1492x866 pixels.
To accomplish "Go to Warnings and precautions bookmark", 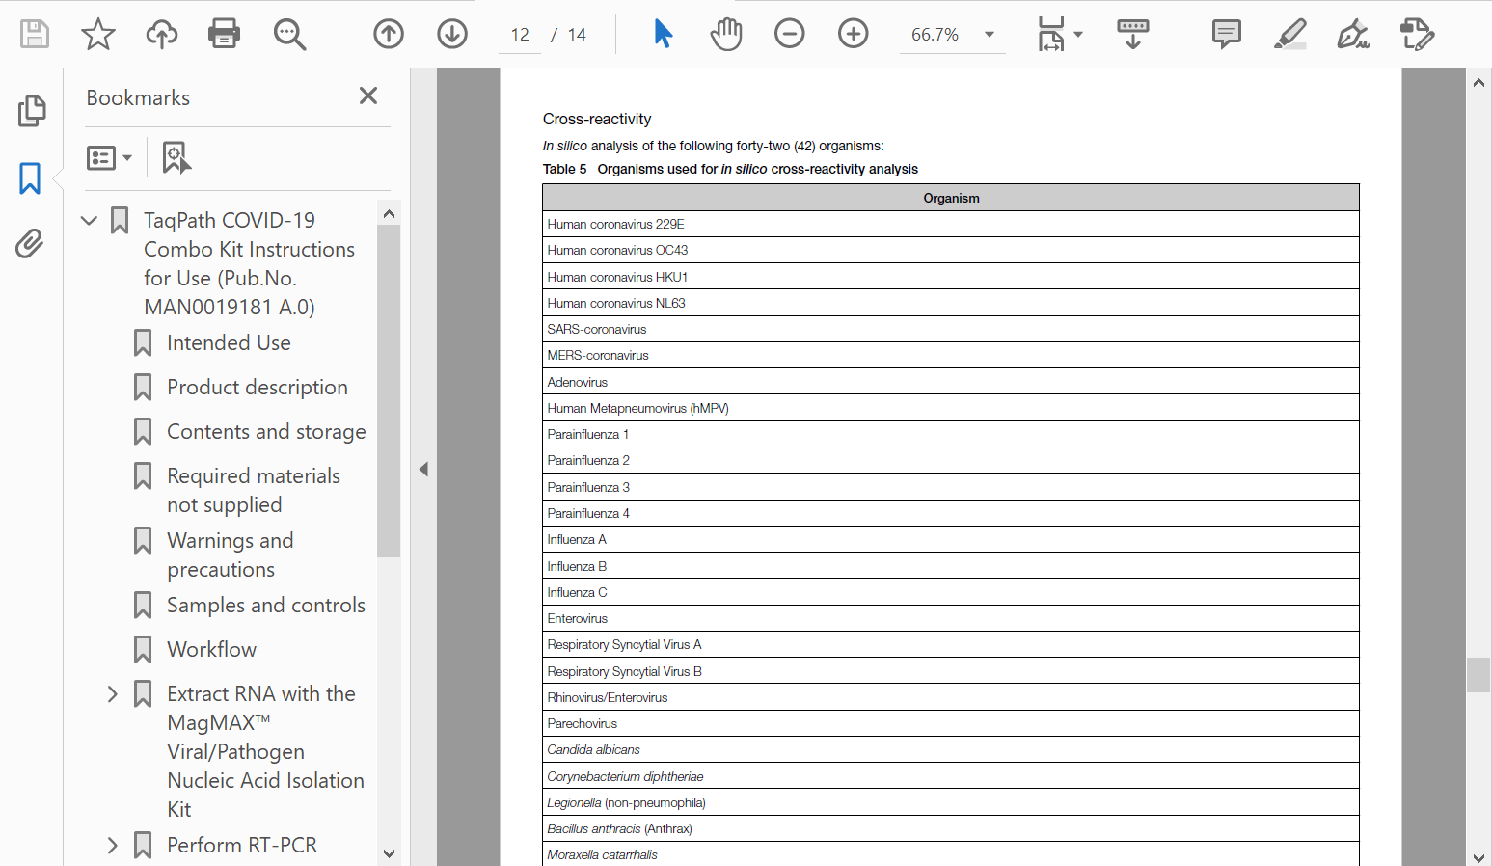I will click(231, 555).
